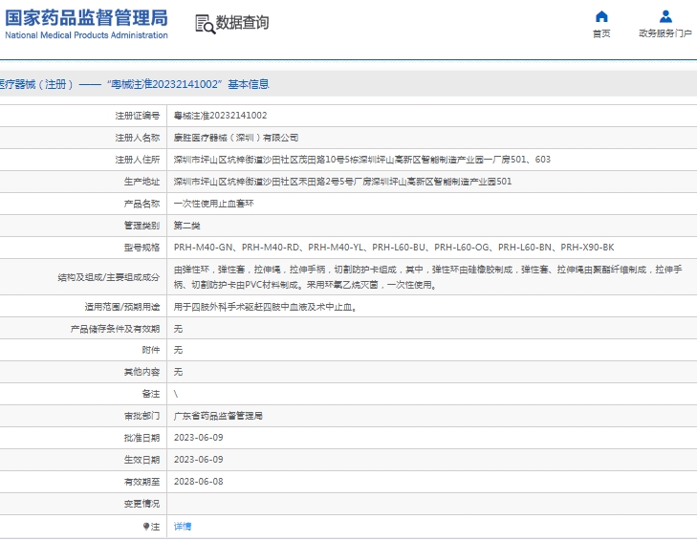Click the 数据查询 search document icon
This screenshot has width=697, height=541.
point(205,24)
